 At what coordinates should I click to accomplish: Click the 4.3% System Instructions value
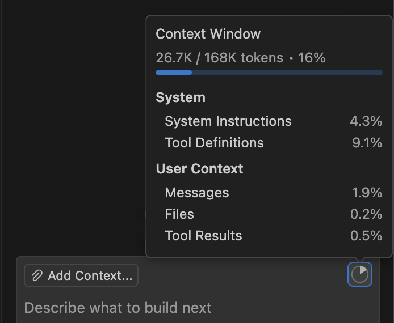366,121
